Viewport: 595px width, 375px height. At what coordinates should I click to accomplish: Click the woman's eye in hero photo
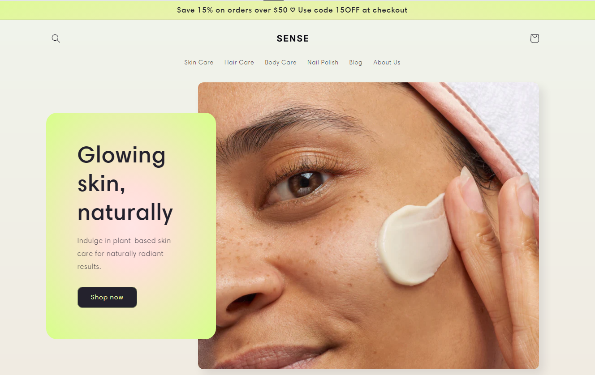(302, 183)
